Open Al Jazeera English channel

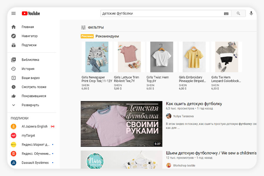34,126
